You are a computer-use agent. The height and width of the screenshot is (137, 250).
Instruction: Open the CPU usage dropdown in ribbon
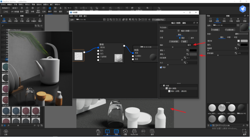[15, 8]
